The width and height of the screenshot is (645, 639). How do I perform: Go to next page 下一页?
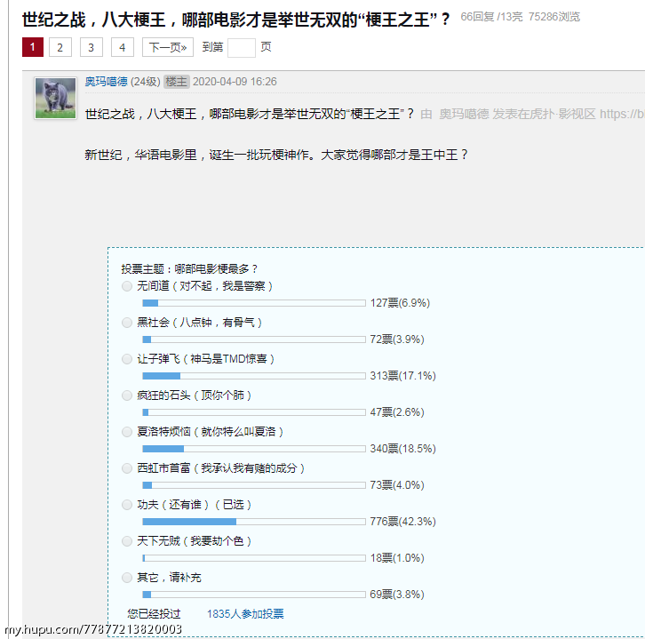click(168, 47)
